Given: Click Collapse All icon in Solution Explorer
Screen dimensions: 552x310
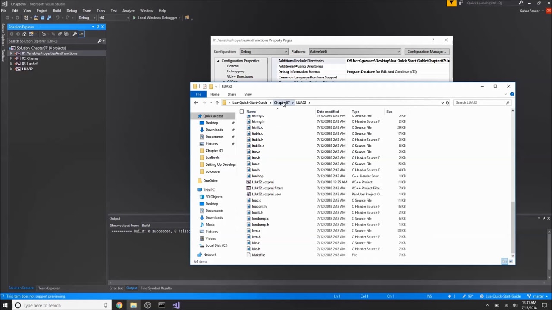Looking at the screenshot, I should 60,34.
